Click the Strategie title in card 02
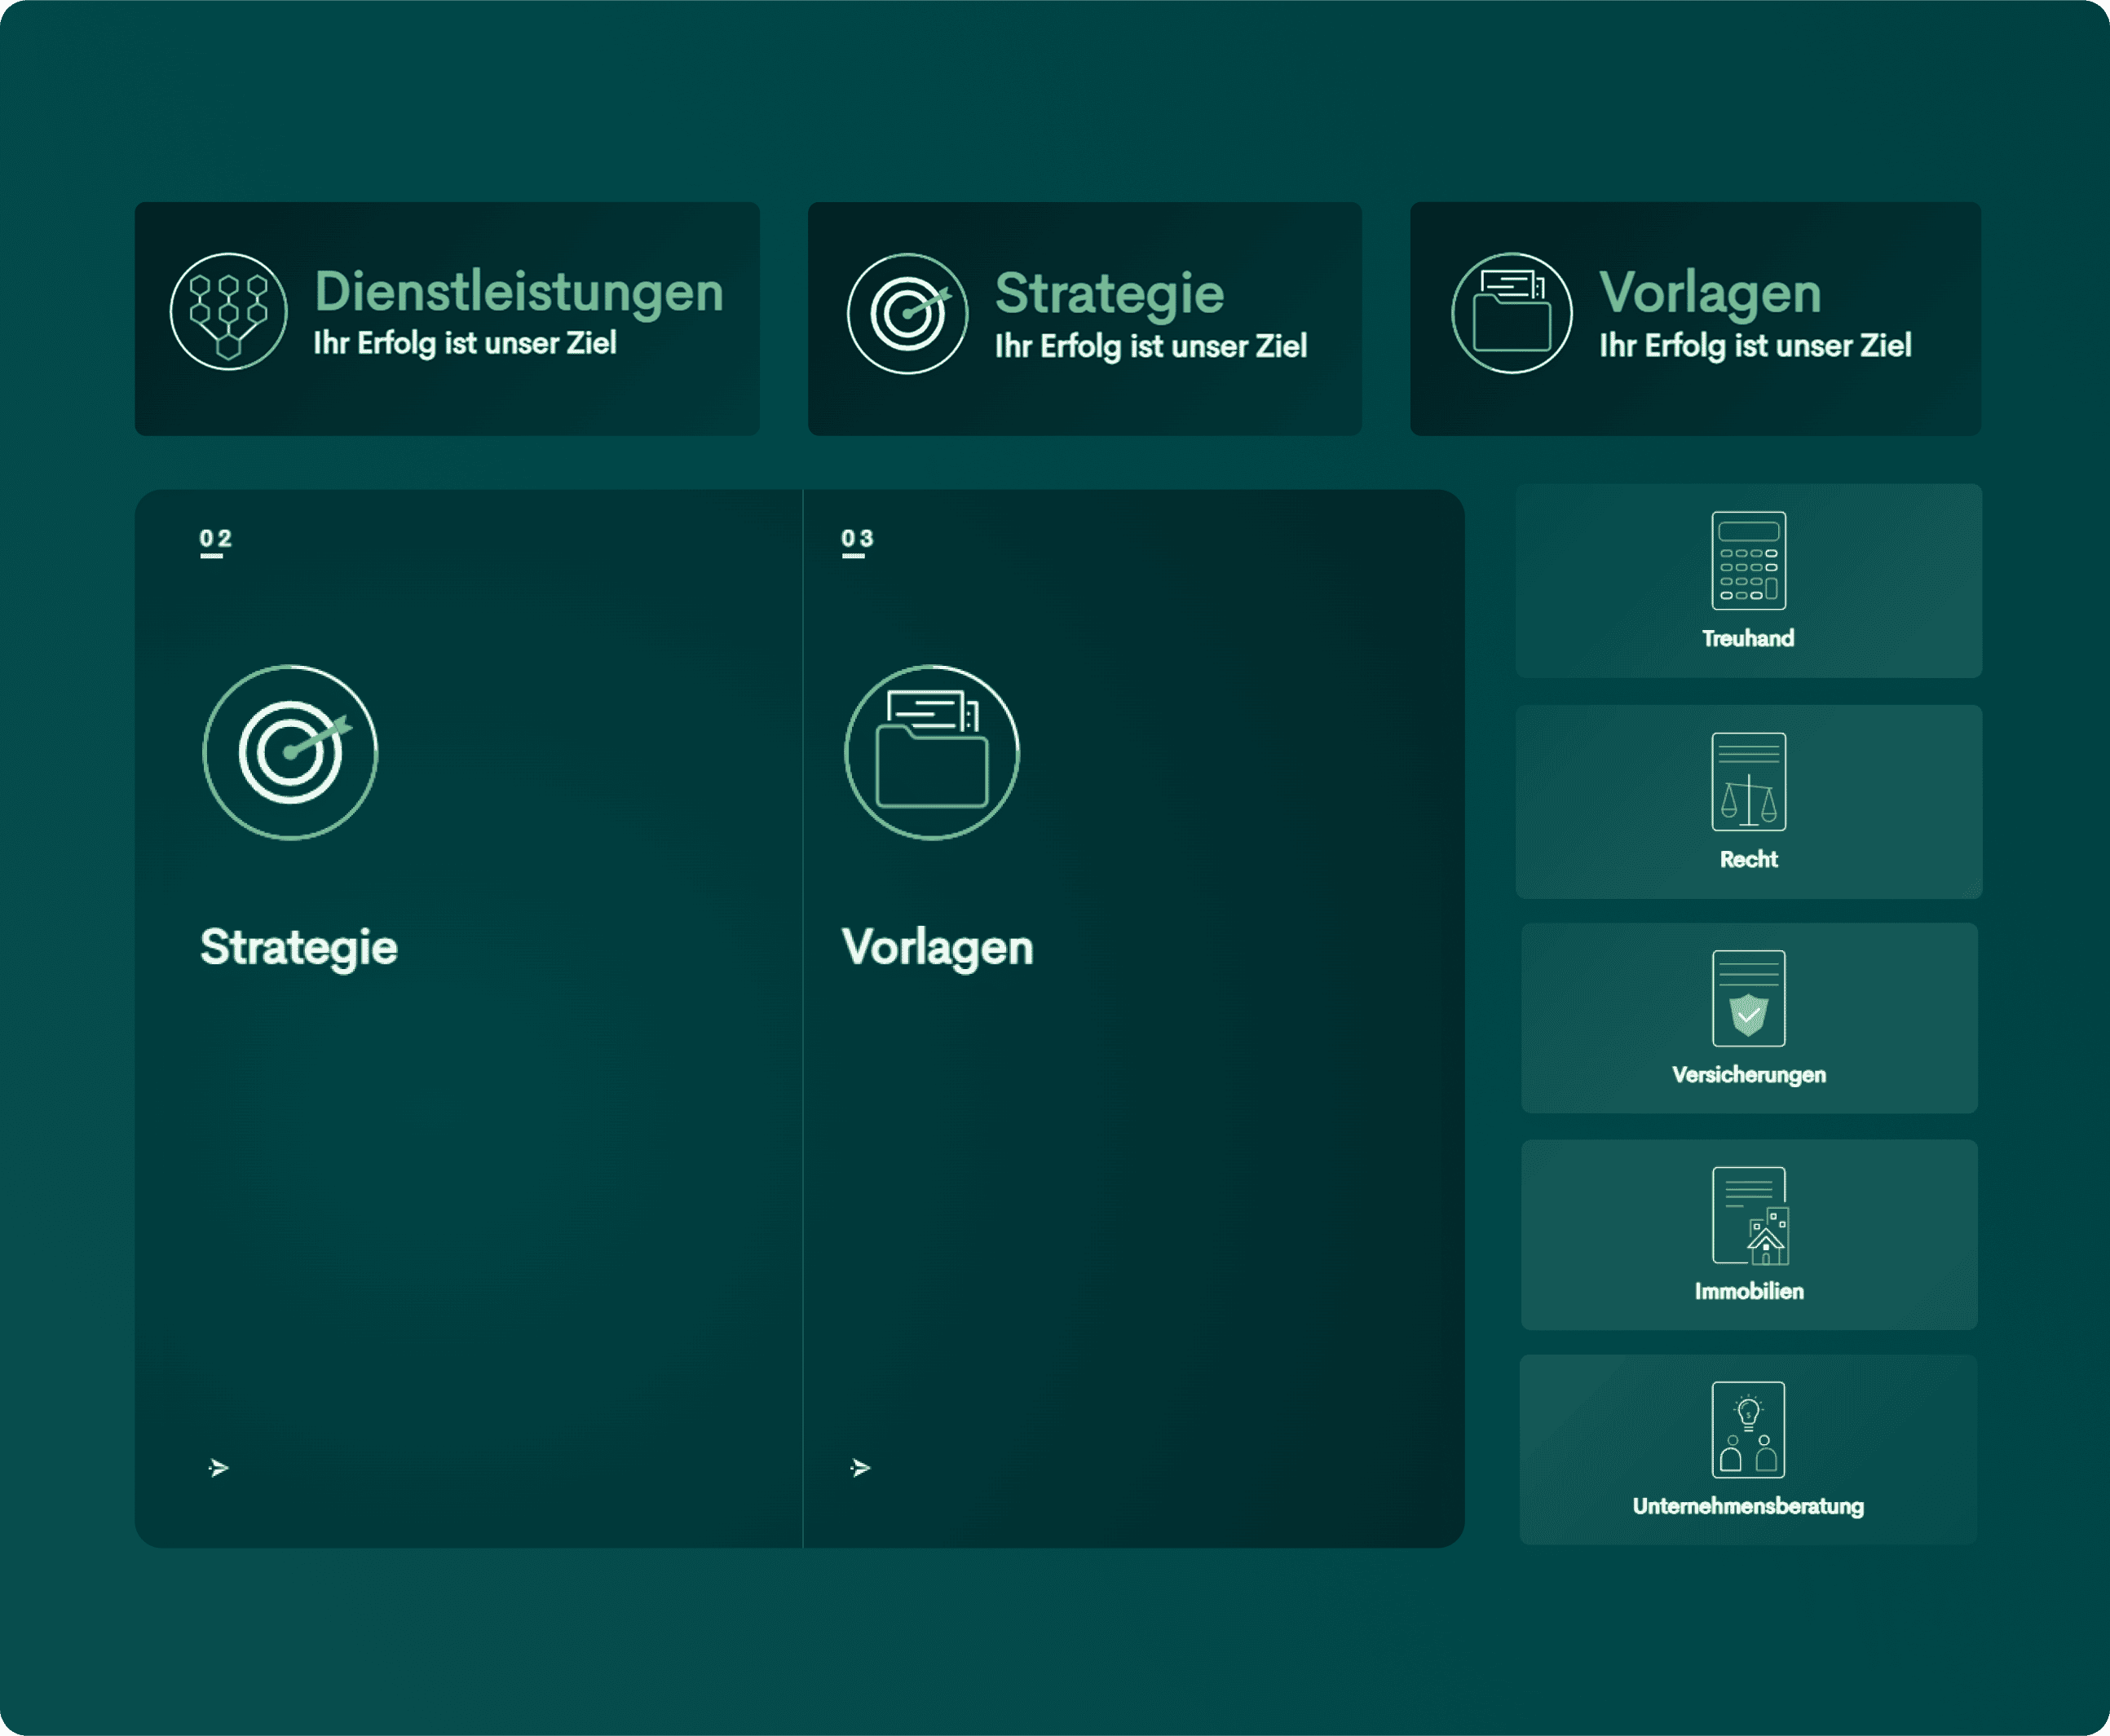The image size is (2110, 1736). (298, 947)
